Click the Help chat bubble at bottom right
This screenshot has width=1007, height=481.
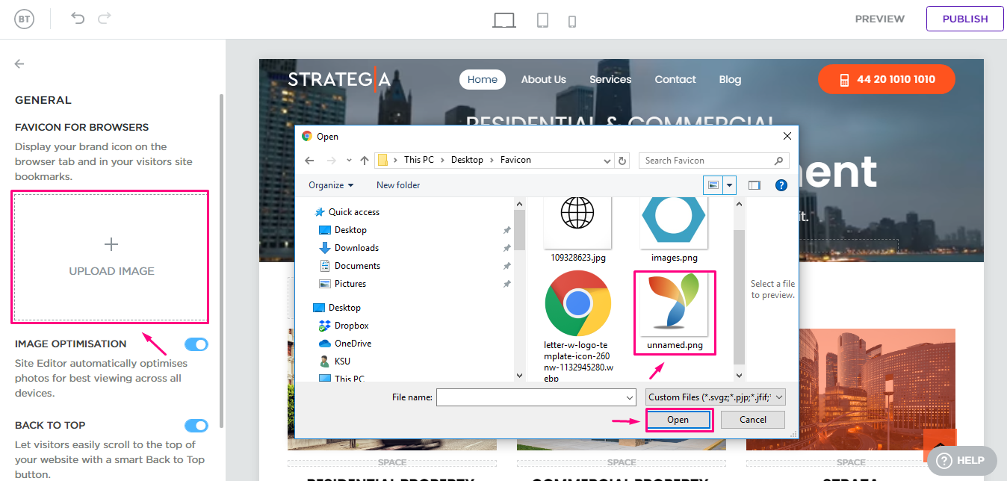click(961, 460)
